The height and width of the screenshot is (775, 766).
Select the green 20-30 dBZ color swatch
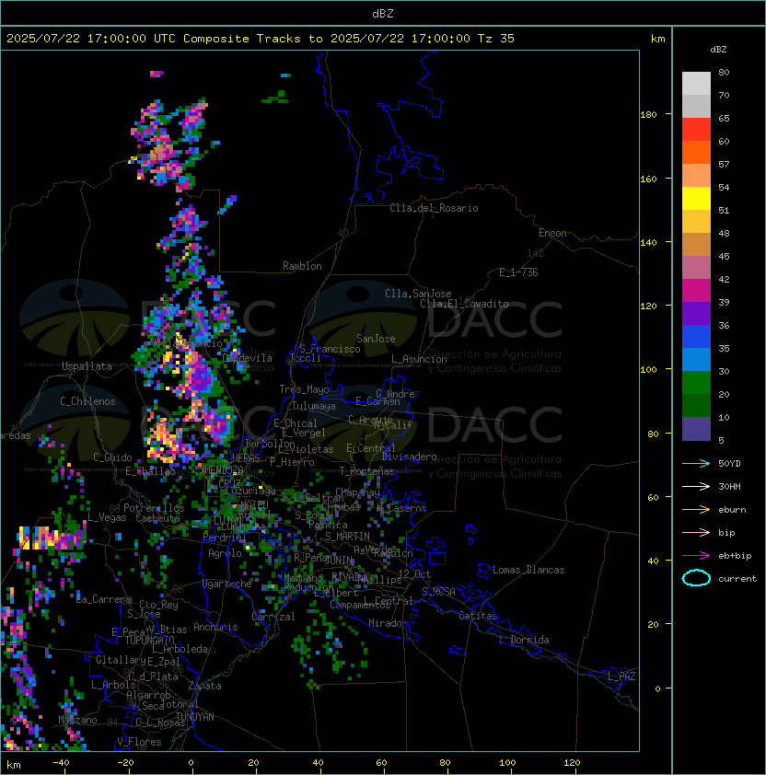[696, 383]
